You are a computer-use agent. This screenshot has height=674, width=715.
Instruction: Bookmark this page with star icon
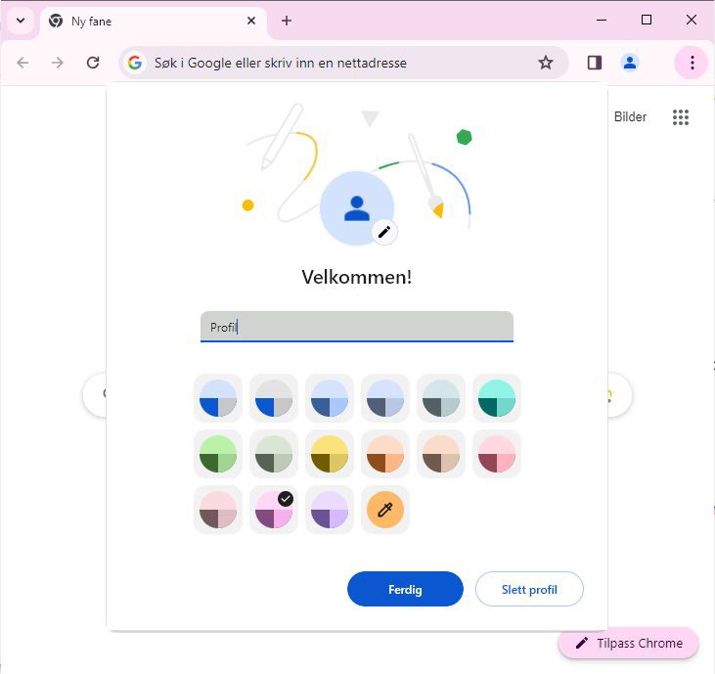click(x=546, y=63)
